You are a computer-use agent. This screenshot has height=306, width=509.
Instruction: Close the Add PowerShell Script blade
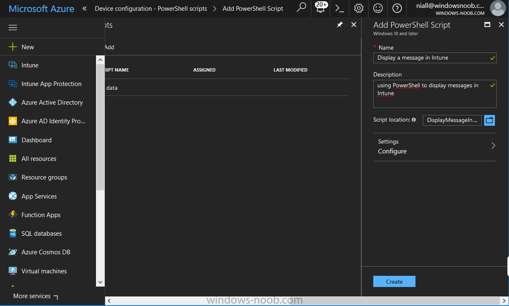[x=501, y=25]
